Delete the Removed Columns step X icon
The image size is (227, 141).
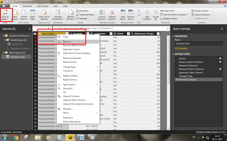click(x=177, y=80)
